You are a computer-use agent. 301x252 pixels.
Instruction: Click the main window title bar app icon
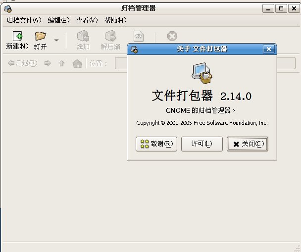click(x=8, y=9)
